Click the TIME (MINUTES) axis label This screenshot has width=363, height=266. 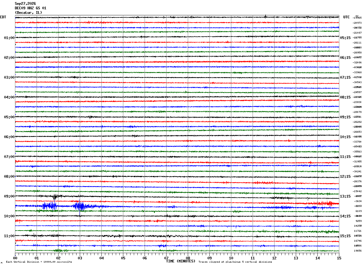click(x=181, y=261)
